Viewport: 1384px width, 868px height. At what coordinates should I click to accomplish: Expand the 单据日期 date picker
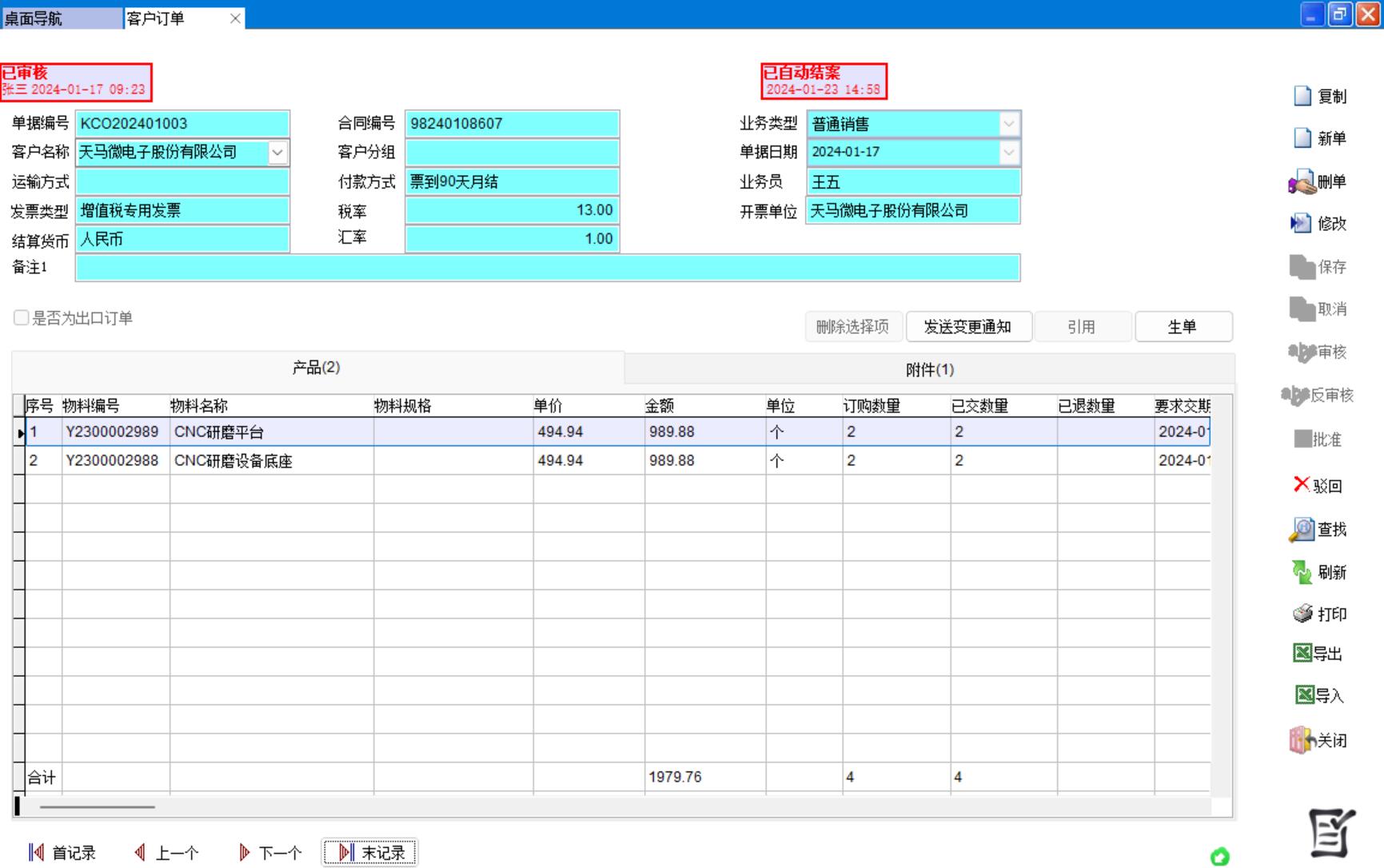(x=1009, y=152)
